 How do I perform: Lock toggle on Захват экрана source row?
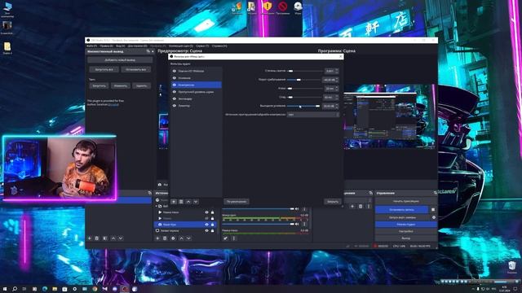coord(212,230)
